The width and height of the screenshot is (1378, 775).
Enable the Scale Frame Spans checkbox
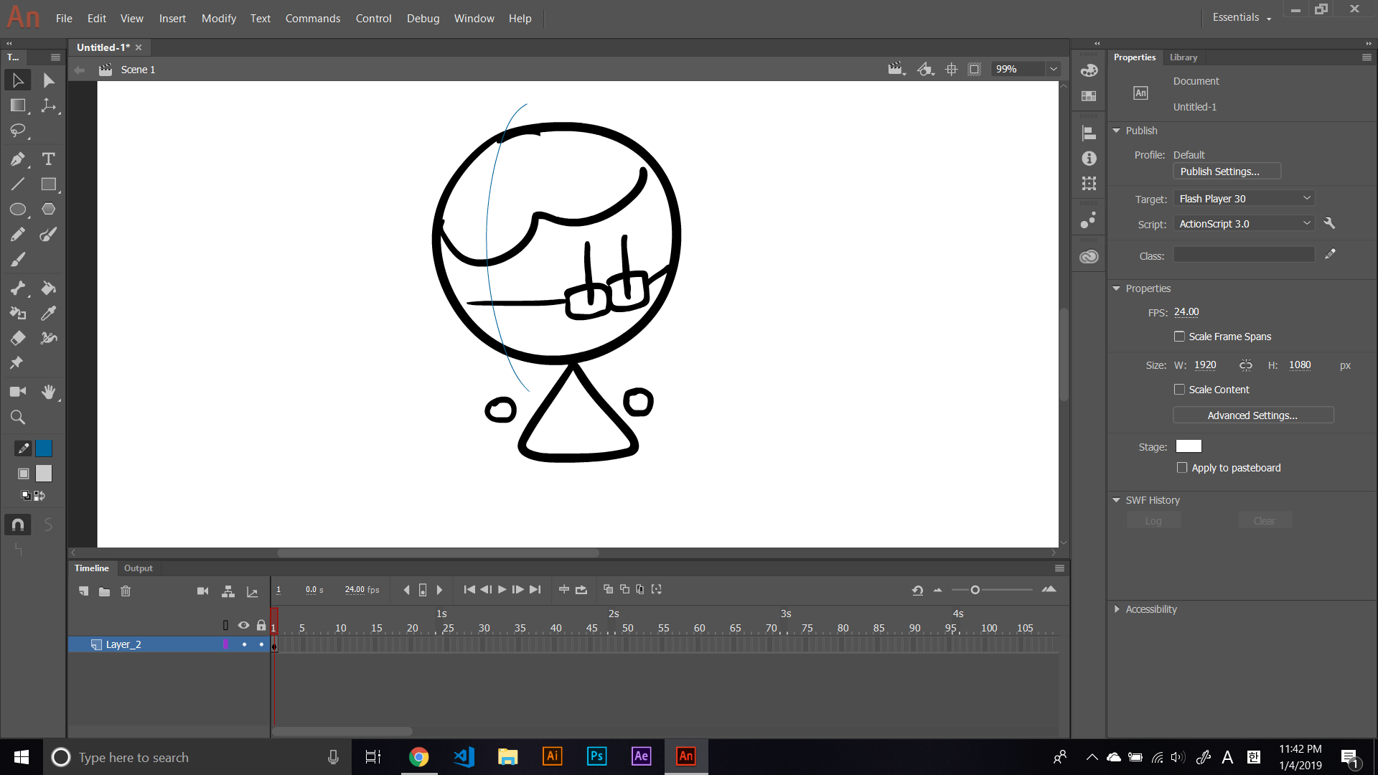click(1180, 336)
